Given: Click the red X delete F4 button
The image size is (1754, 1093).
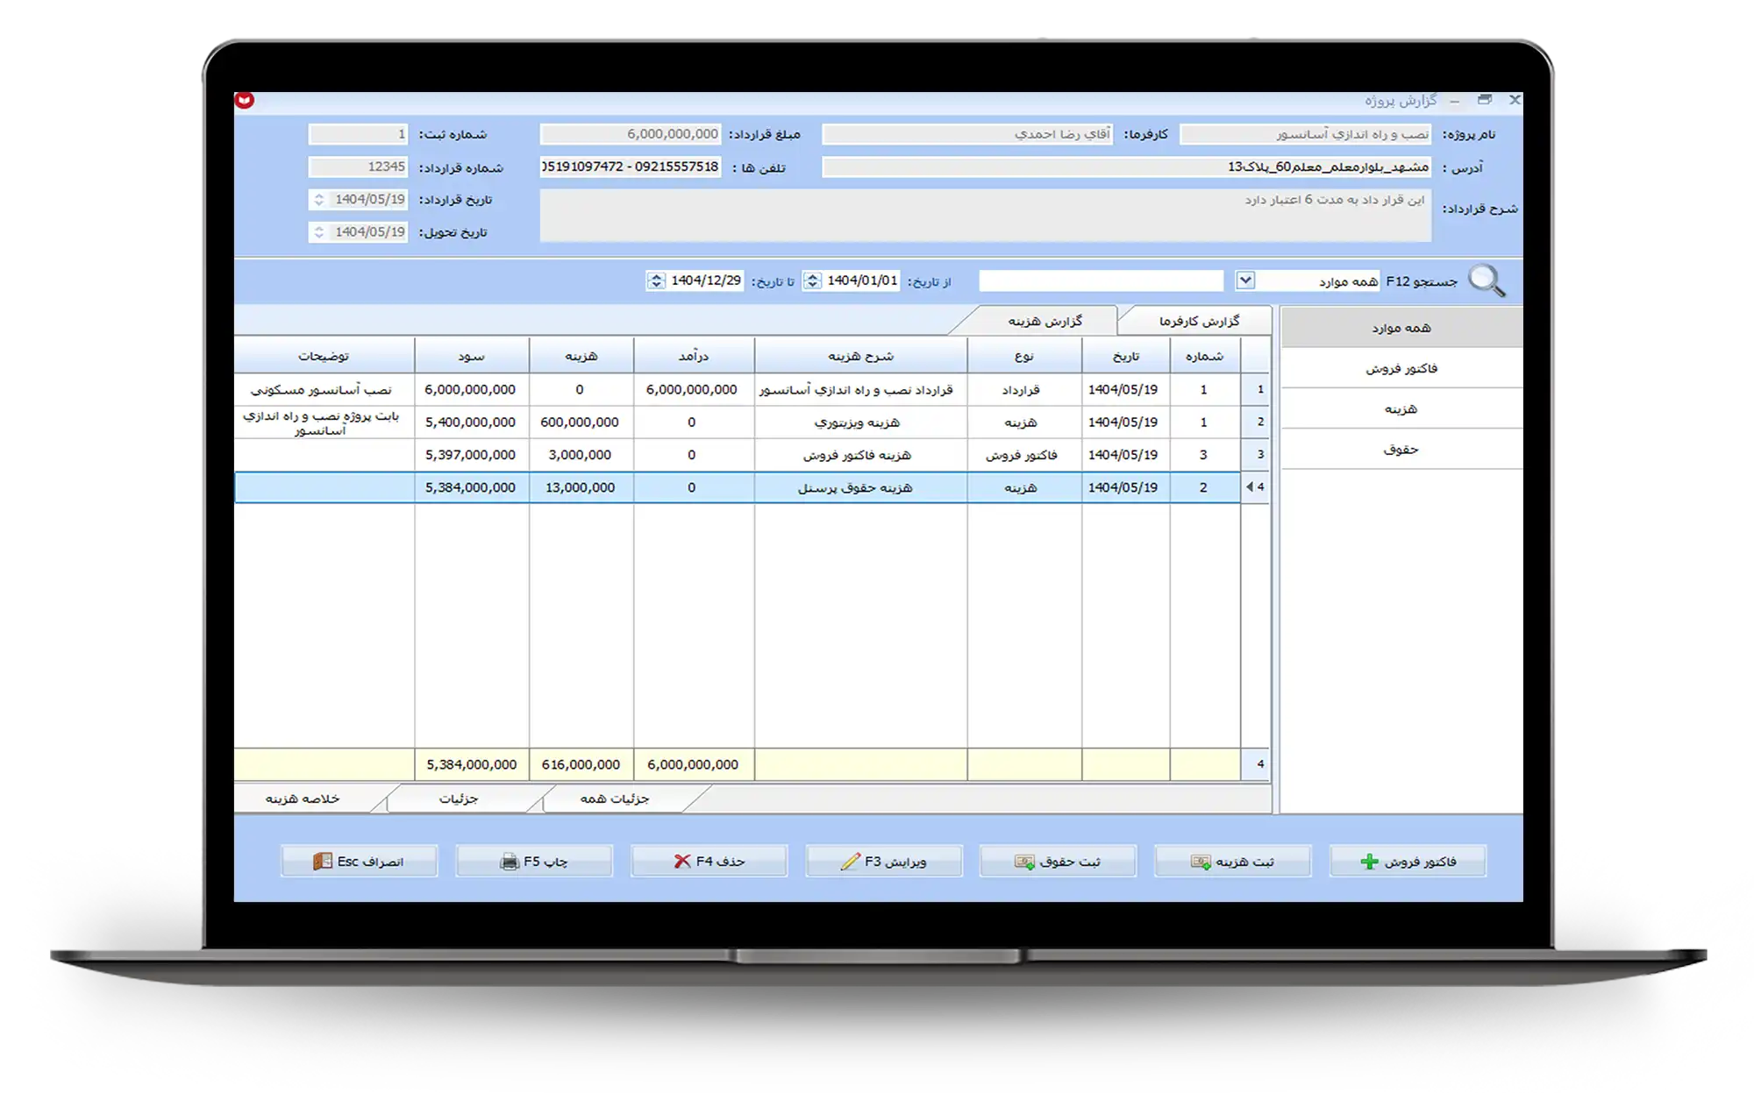Looking at the screenshot, I should 709,862.
